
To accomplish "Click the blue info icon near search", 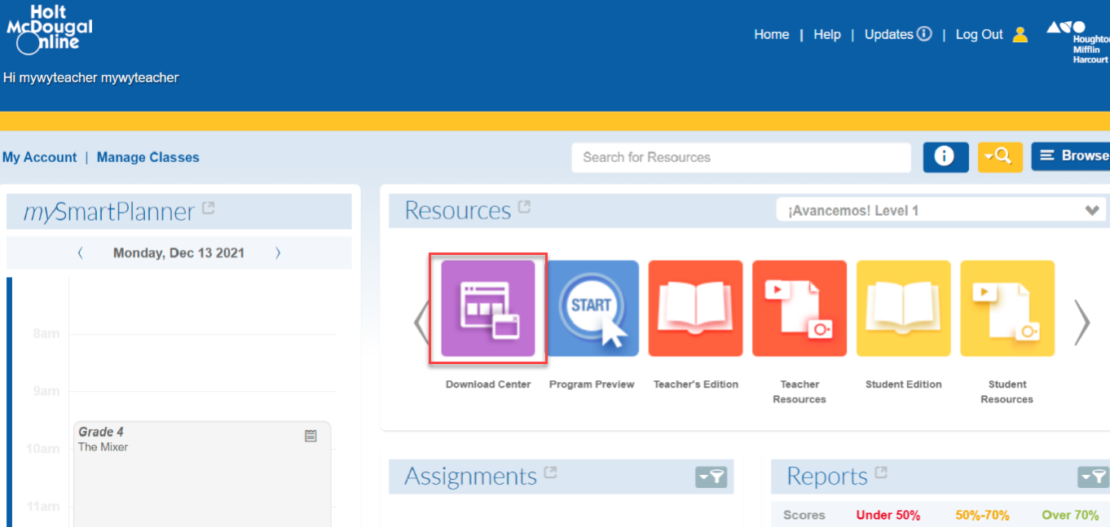I will pyautogui.click(x=945, y=156).
